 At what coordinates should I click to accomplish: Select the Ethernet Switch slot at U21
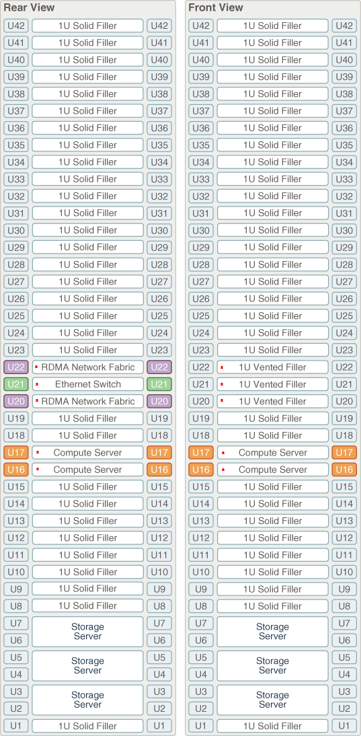click(x=87, y=384)
